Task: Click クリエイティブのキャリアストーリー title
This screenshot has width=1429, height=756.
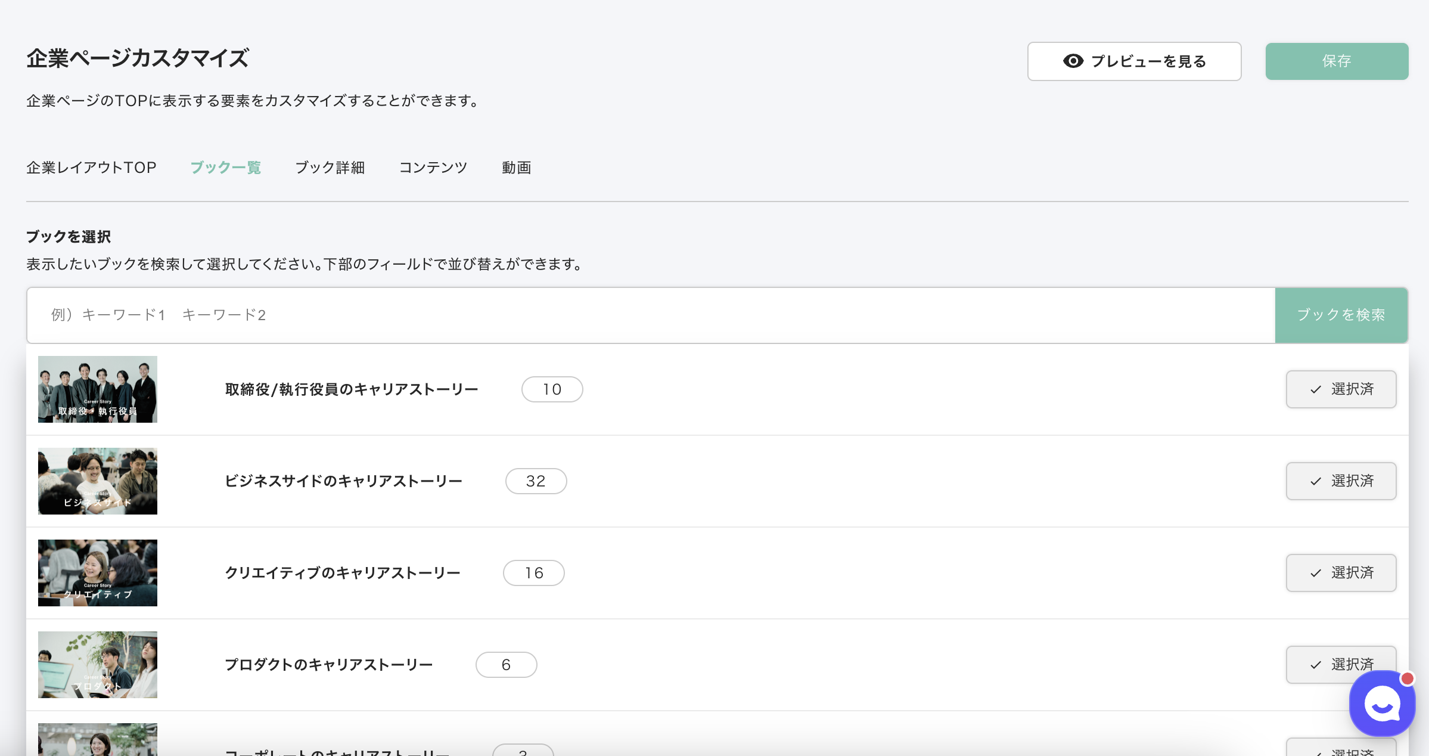Action: 343,573
